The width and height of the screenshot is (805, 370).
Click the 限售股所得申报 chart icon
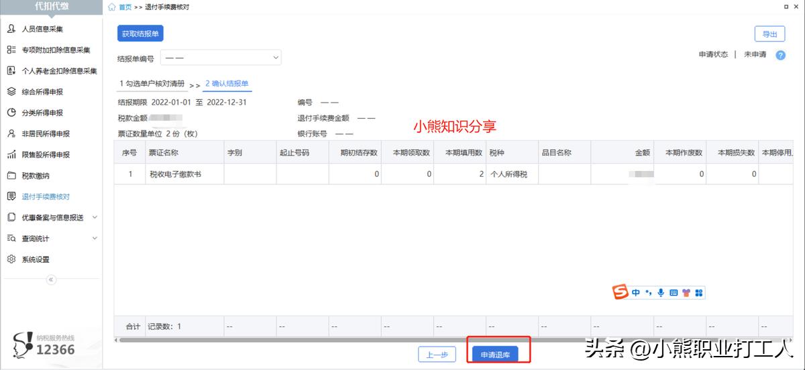pyautogui.click(x=11, y=155)
